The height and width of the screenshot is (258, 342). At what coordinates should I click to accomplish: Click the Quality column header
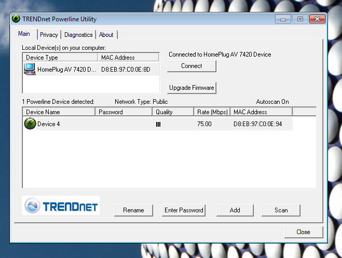(173, 112)
